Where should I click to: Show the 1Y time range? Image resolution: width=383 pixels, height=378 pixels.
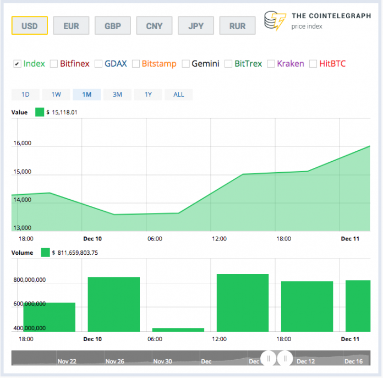tap(148, 94)
